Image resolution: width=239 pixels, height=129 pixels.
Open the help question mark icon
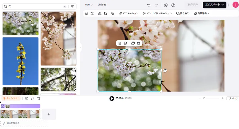click(x=173, y=5)
